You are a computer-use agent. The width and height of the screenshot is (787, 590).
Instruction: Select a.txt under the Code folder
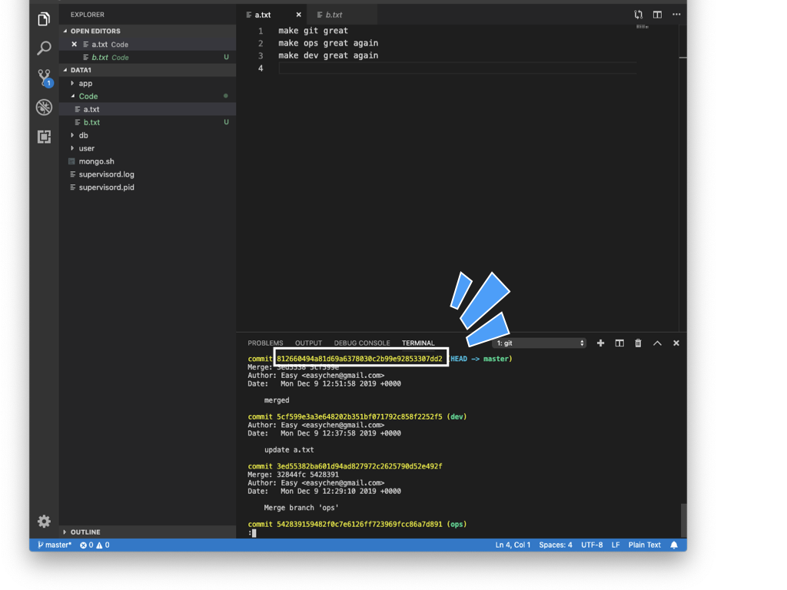[x=148, y=109]
